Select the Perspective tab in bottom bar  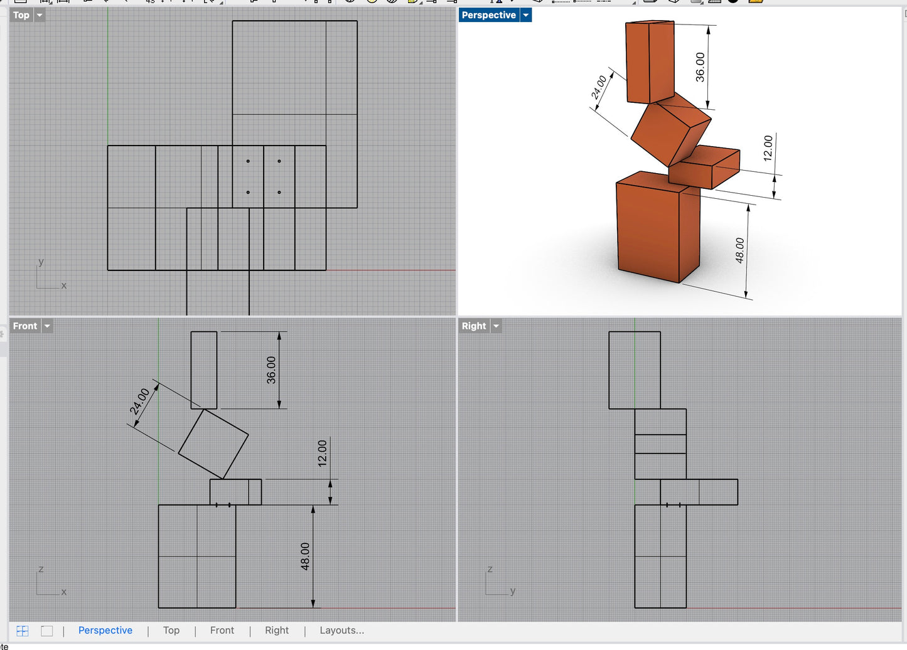point(105,631)
